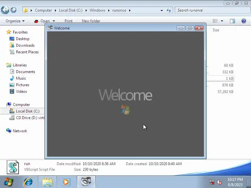The width and height of the screenshot is (251, 188).
Task: Minimize the Welcome window
Action: tap(181, 28)
